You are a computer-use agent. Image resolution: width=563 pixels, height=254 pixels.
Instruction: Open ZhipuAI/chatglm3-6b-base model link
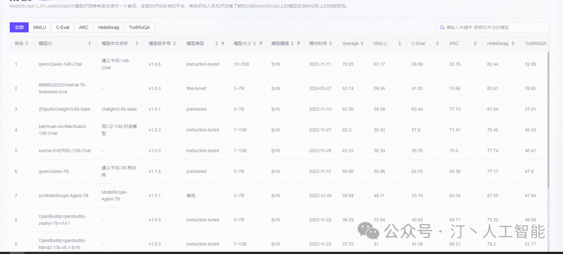(x=64, y=109)
